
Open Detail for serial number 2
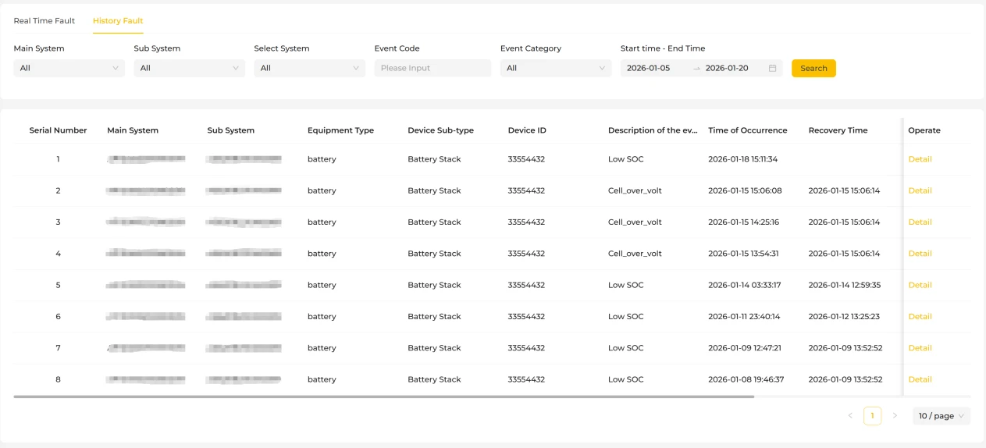(920, 190)
